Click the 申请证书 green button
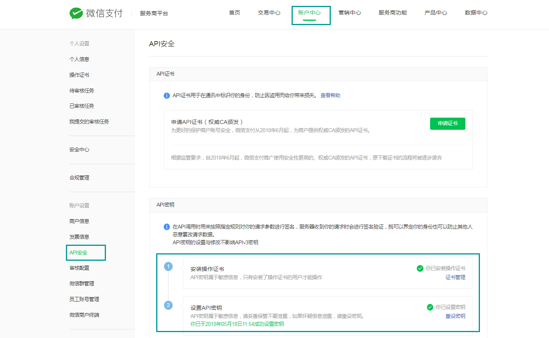The width and height of the screenshot is (549, 338). tap(448, 123)
